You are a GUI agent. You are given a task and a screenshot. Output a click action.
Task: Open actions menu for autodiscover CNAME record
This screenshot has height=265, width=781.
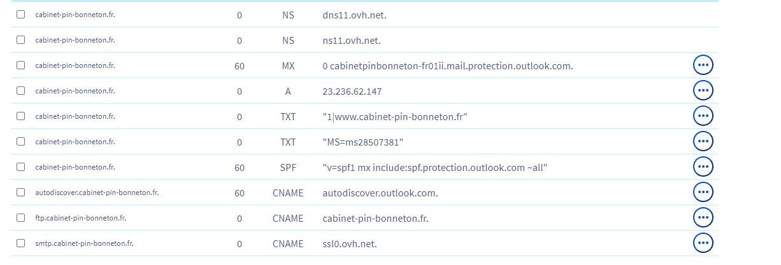click(703, 192)
